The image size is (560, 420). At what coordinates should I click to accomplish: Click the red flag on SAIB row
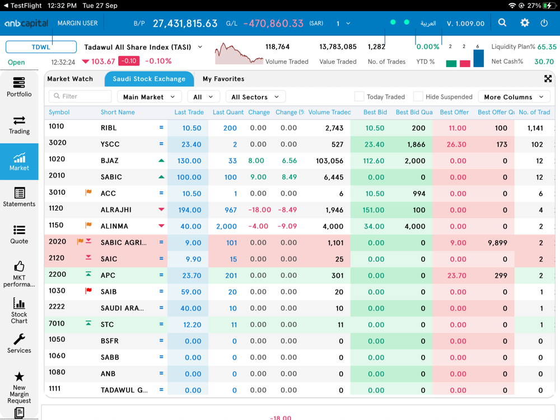point(88,291)
